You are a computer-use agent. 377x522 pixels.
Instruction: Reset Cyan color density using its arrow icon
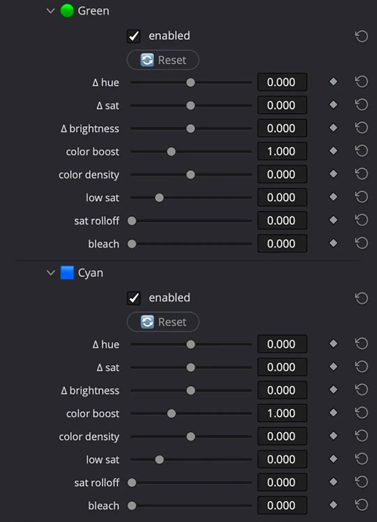tap(361, 436)
